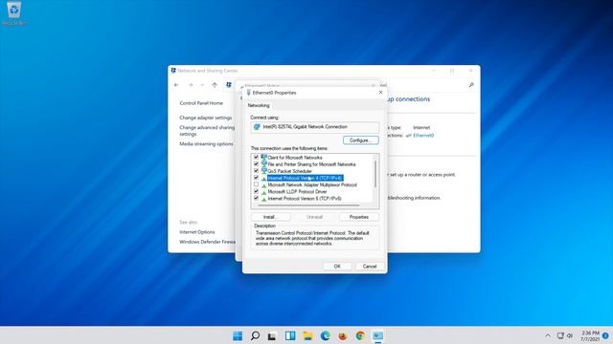Viewport: 613px width, 344px height.
Task: Open the notification count badge
Action: pos(605,335)
